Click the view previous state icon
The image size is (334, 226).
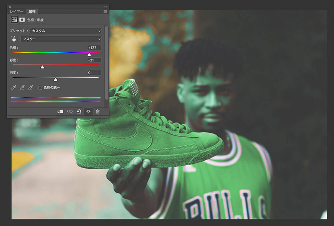tap(69, 111)
